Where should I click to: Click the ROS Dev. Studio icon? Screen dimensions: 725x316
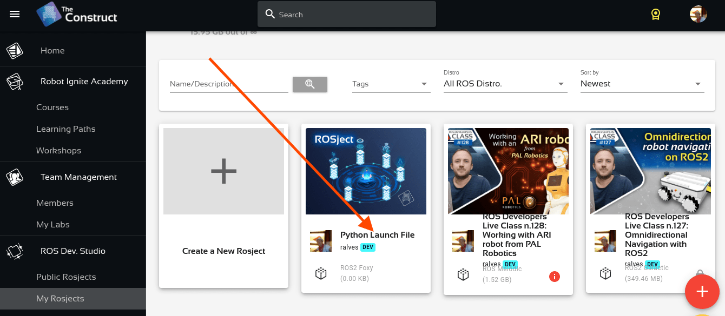15,251
